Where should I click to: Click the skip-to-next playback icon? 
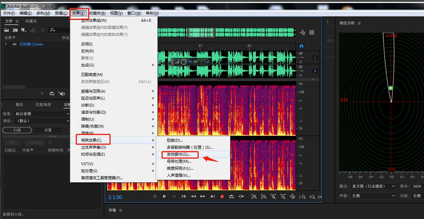point(212,196)
